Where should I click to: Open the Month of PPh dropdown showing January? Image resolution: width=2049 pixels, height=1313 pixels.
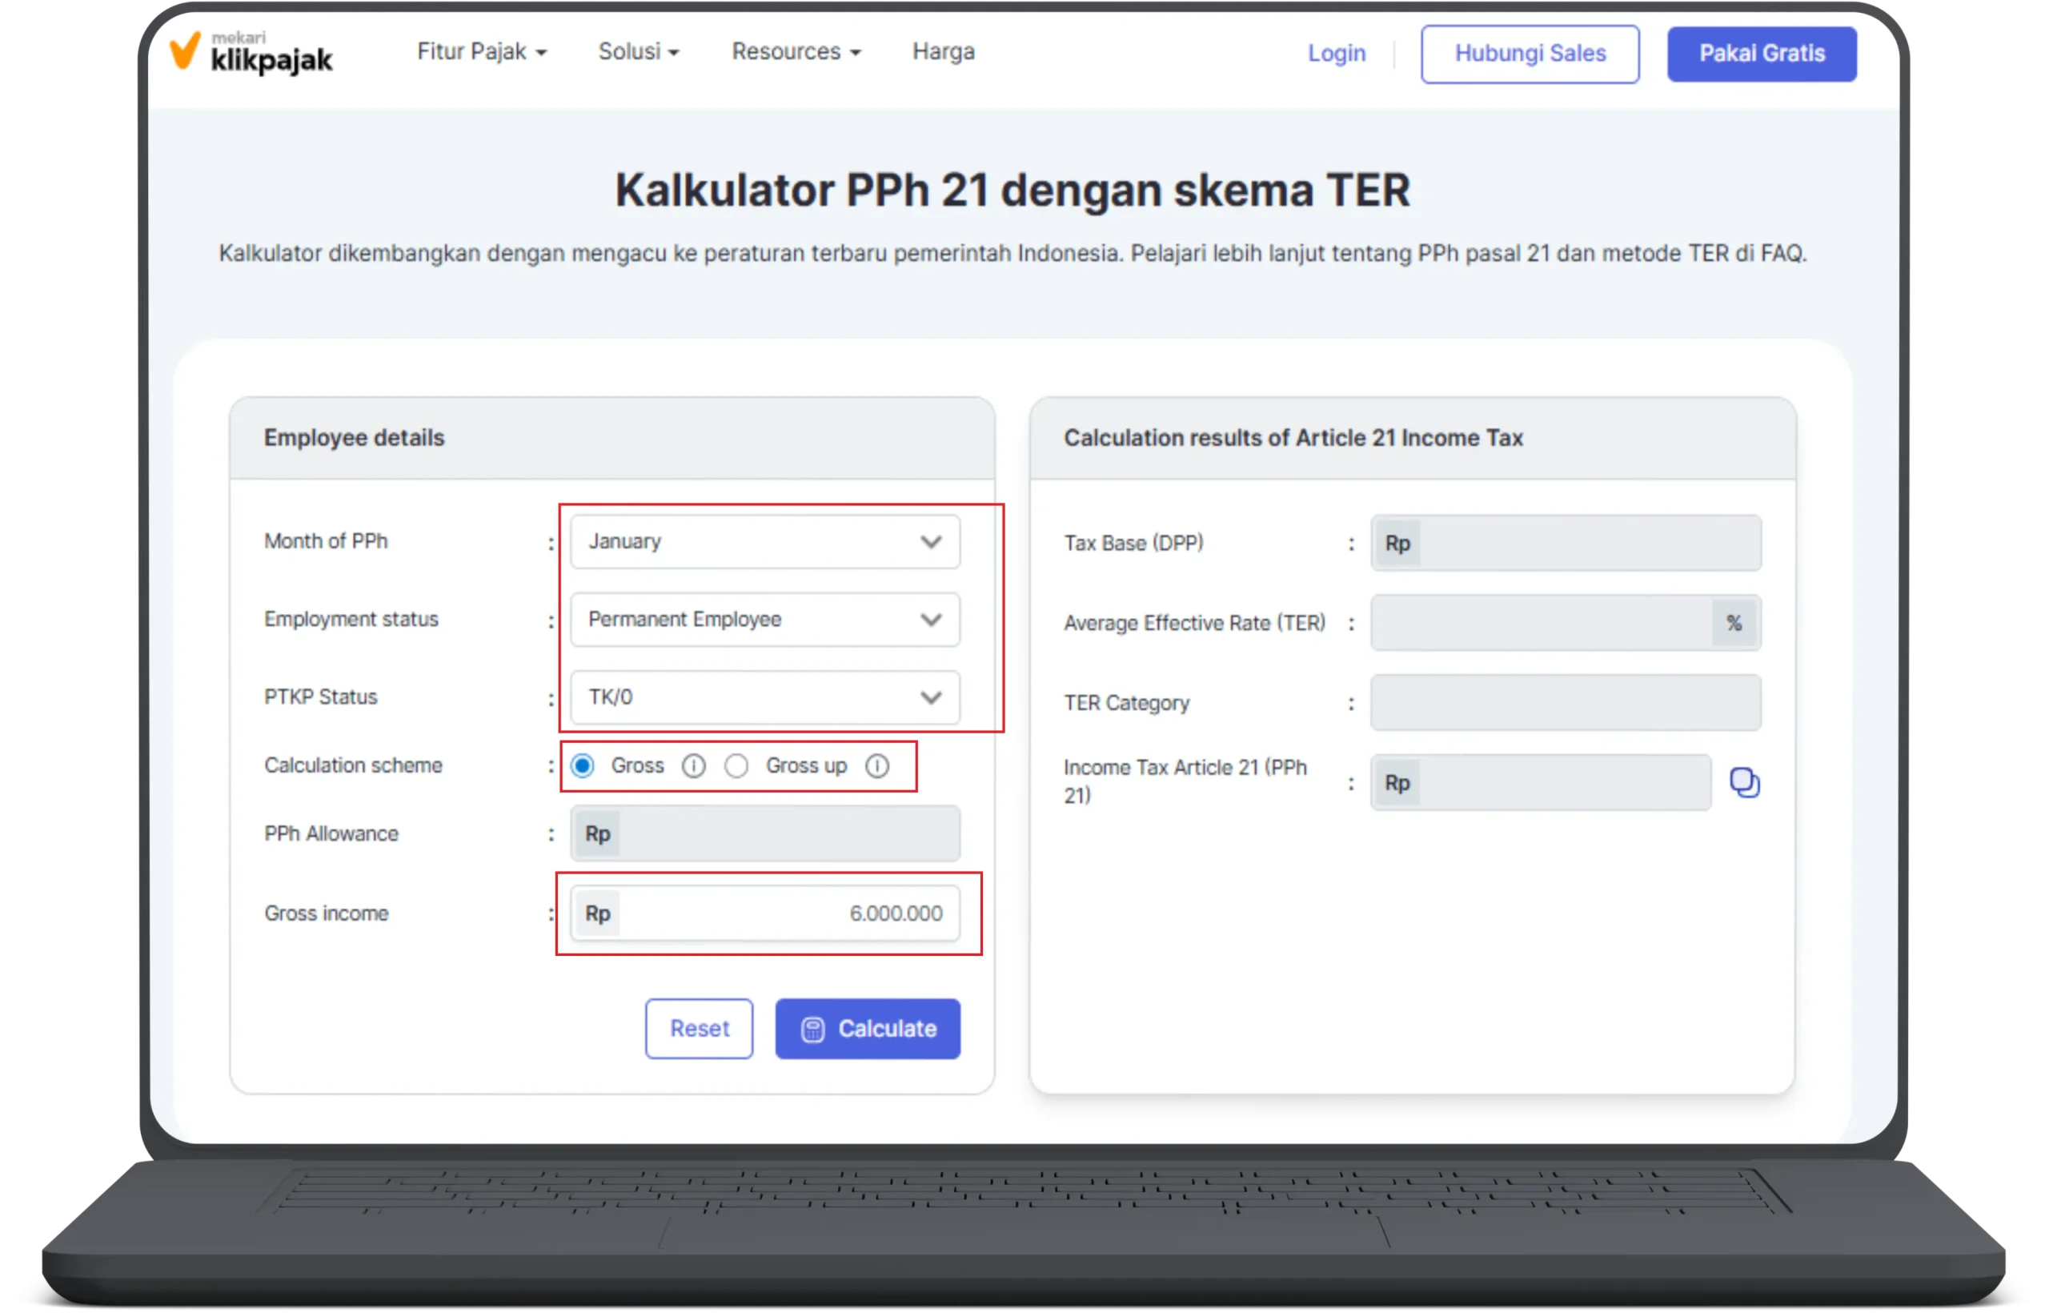[x=763, y=541]
